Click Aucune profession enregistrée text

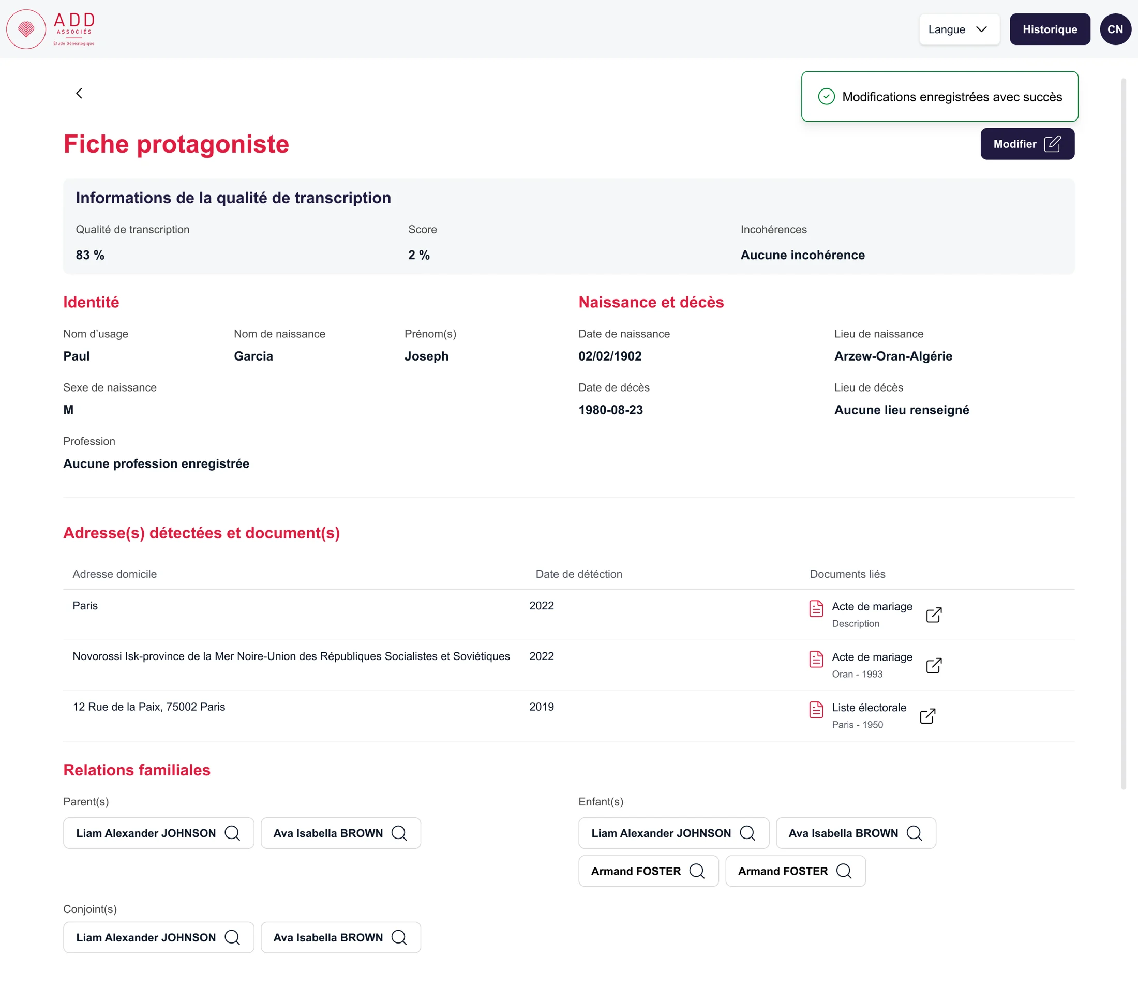point(156,463)
